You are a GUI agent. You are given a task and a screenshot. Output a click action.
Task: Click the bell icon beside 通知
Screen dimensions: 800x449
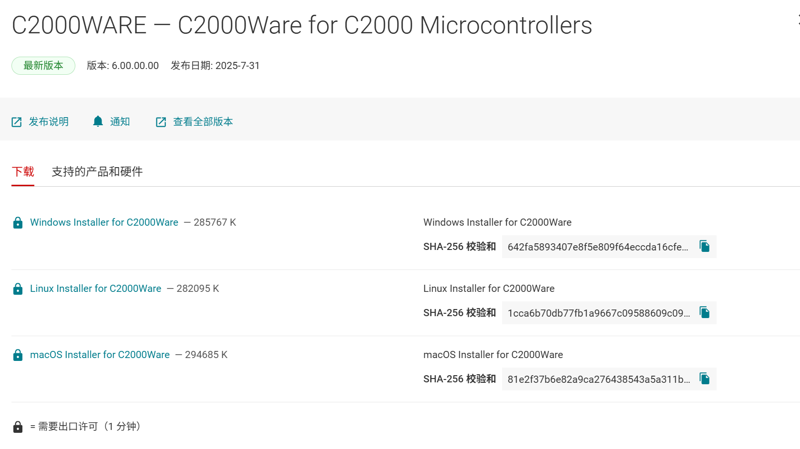(98, 121)
